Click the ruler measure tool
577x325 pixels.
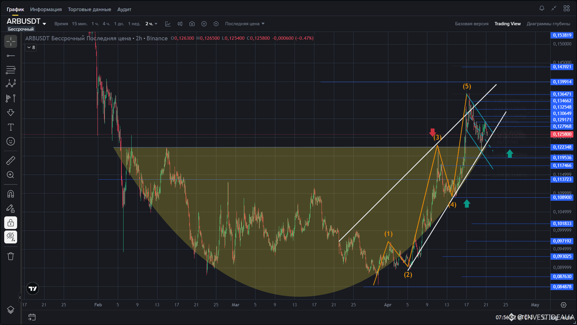click(11, 160)
